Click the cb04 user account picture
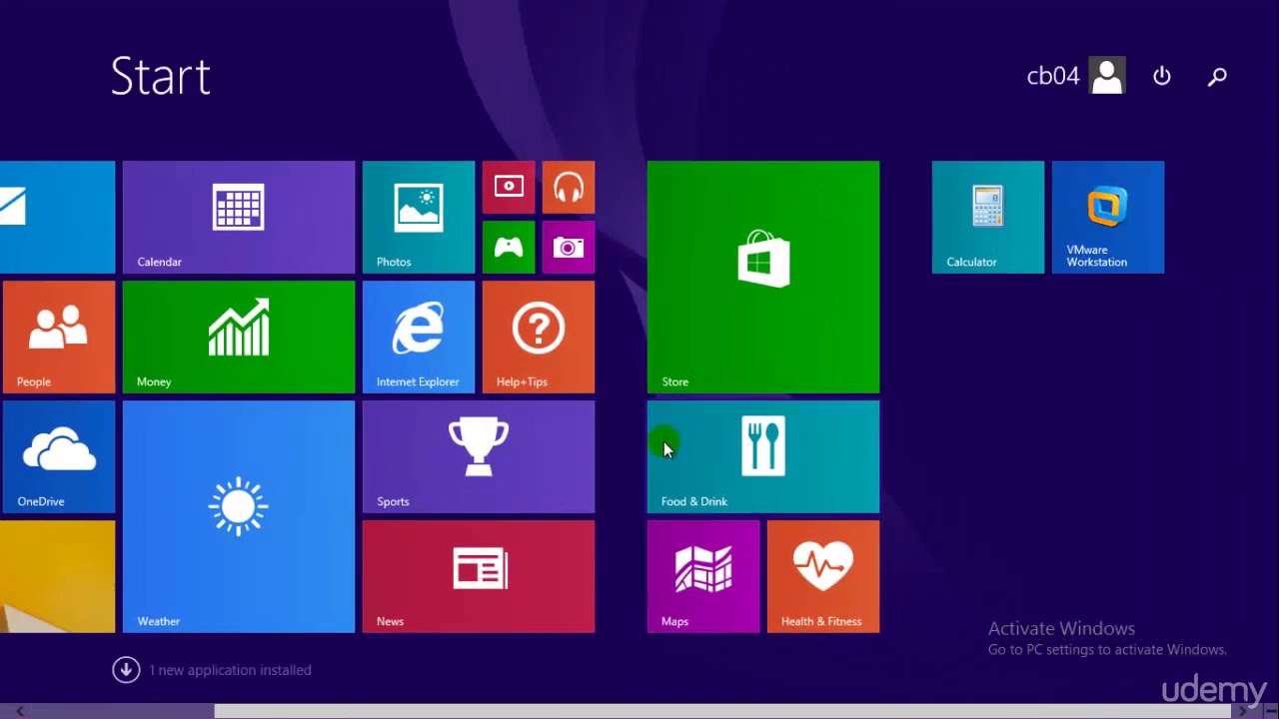The image size is (1279, 719). click(1107, 76)
